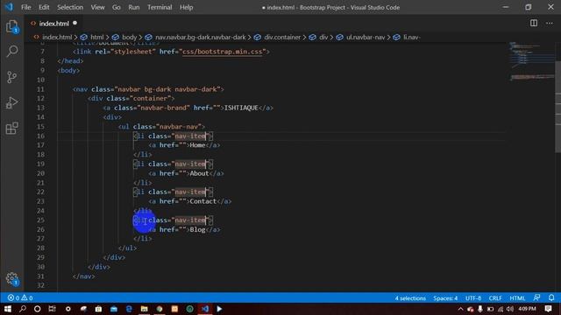Open Windows taskbar search
Screen dimensions: 561x315
(x=23, y=309)
